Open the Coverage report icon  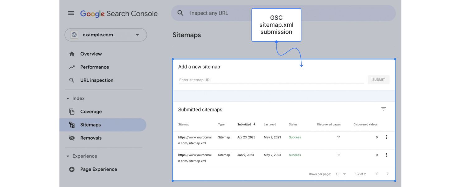click(72, 111)
